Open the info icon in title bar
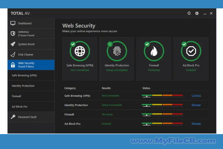 [189, 13]
